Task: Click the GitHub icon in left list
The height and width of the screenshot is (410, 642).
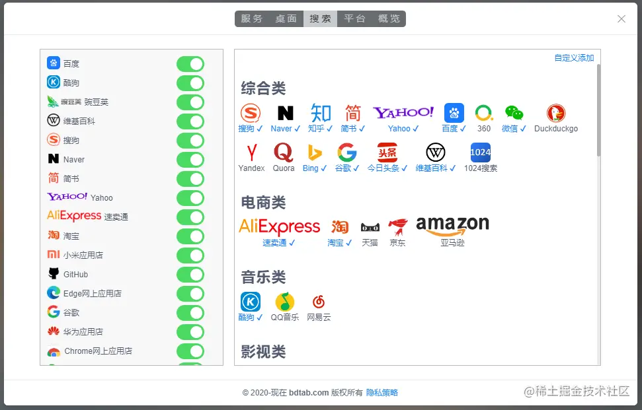Action: [x=54, y=273]
